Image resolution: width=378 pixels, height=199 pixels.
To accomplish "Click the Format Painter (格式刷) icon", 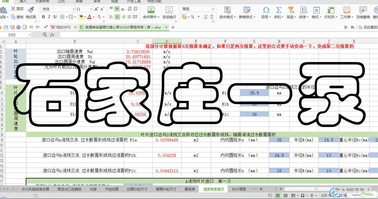I will click(x=31, y=10).
